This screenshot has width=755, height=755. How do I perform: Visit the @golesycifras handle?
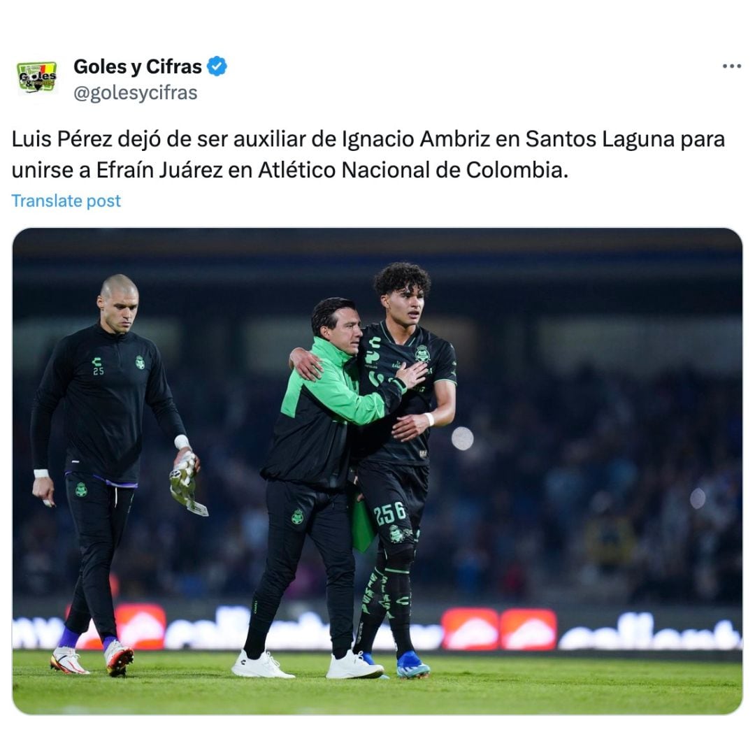(136, 92)
